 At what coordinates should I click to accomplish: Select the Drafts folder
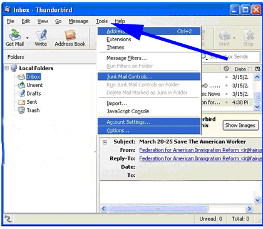tap(34, 93)
